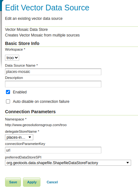Open the preferredDataStoreSPI ShapefileDataStoreFactory dropdown

(x=68, y=163)
